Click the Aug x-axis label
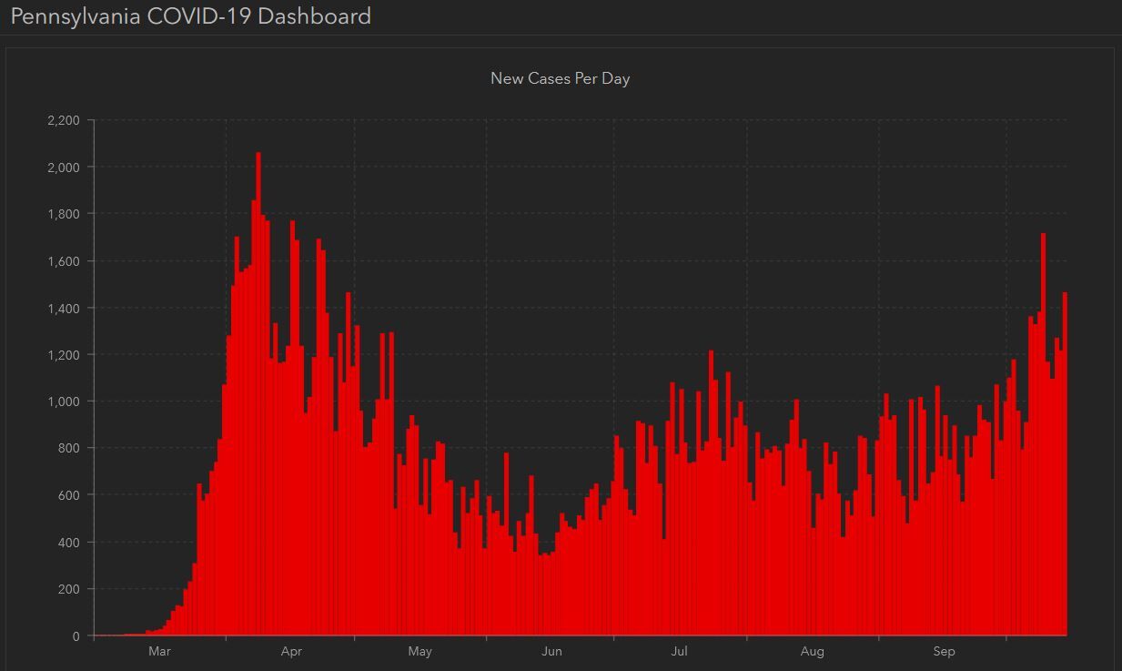The width and height of the screenshot is (1122, 671). (813, 652)
